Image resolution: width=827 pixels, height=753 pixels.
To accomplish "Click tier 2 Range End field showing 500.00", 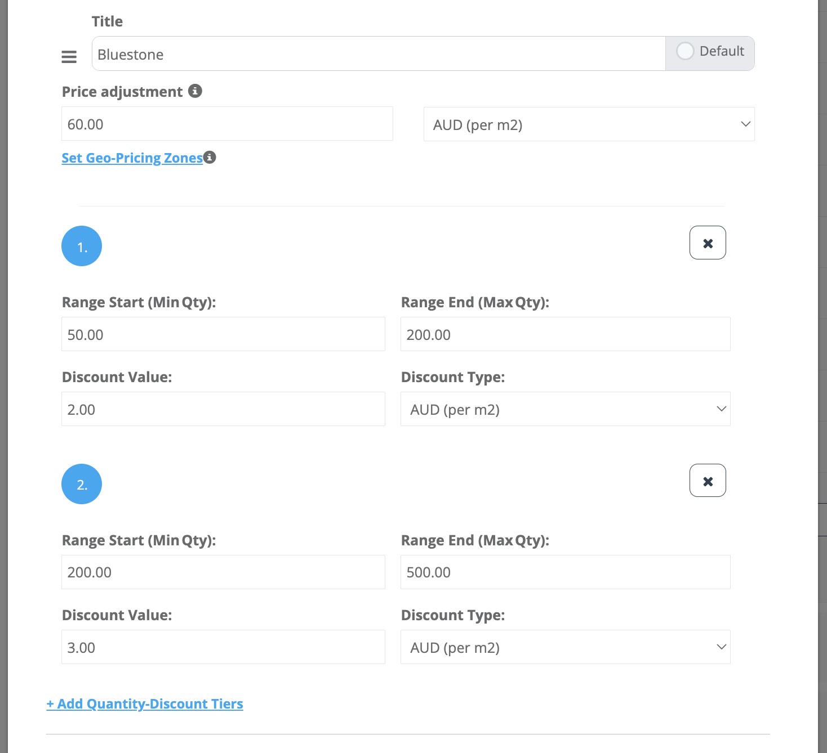I will 565,572.
